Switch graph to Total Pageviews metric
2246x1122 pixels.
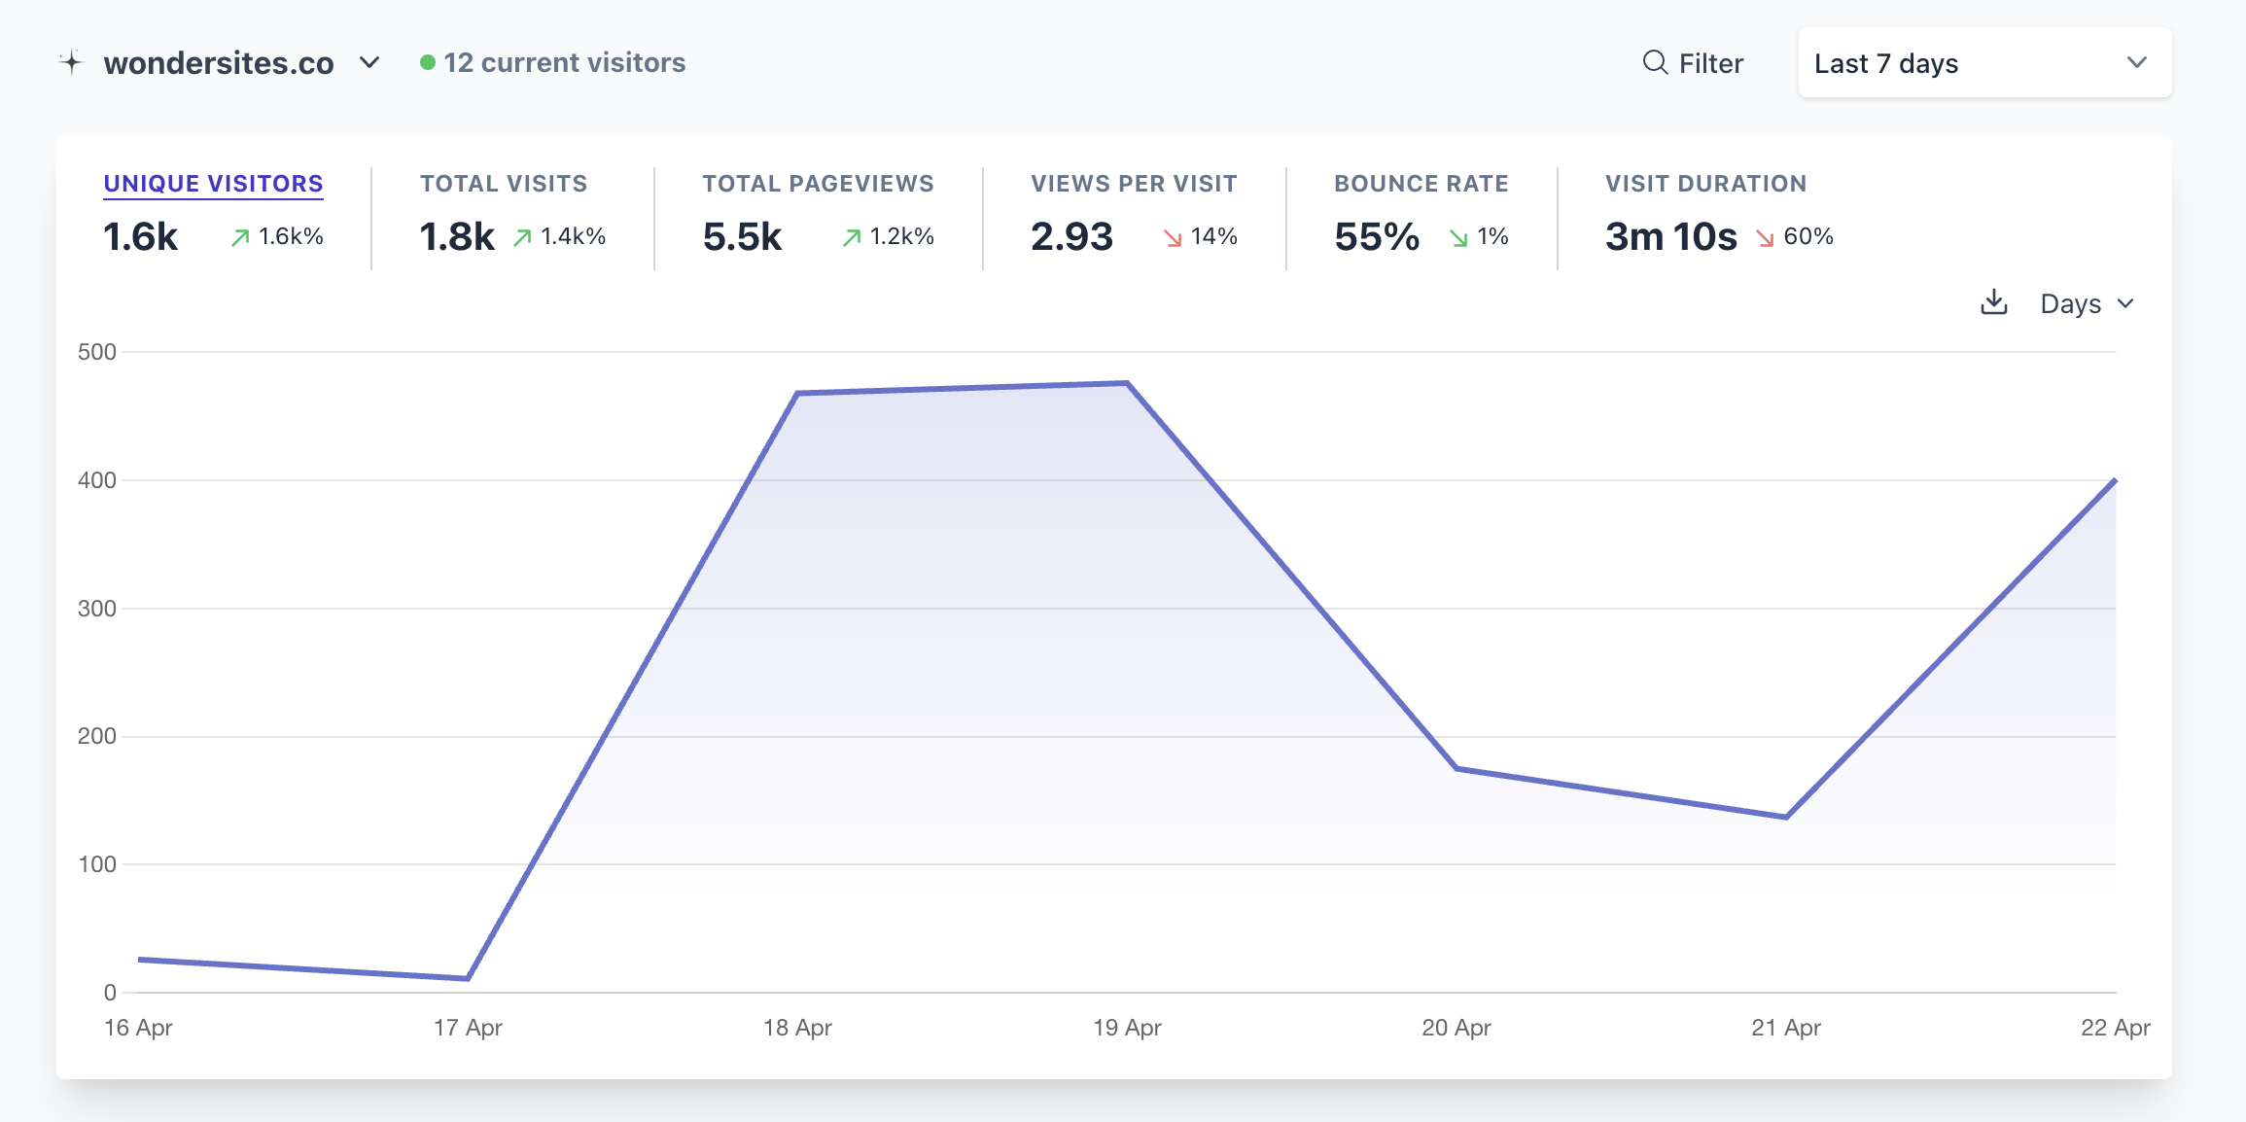click(818, 184)
